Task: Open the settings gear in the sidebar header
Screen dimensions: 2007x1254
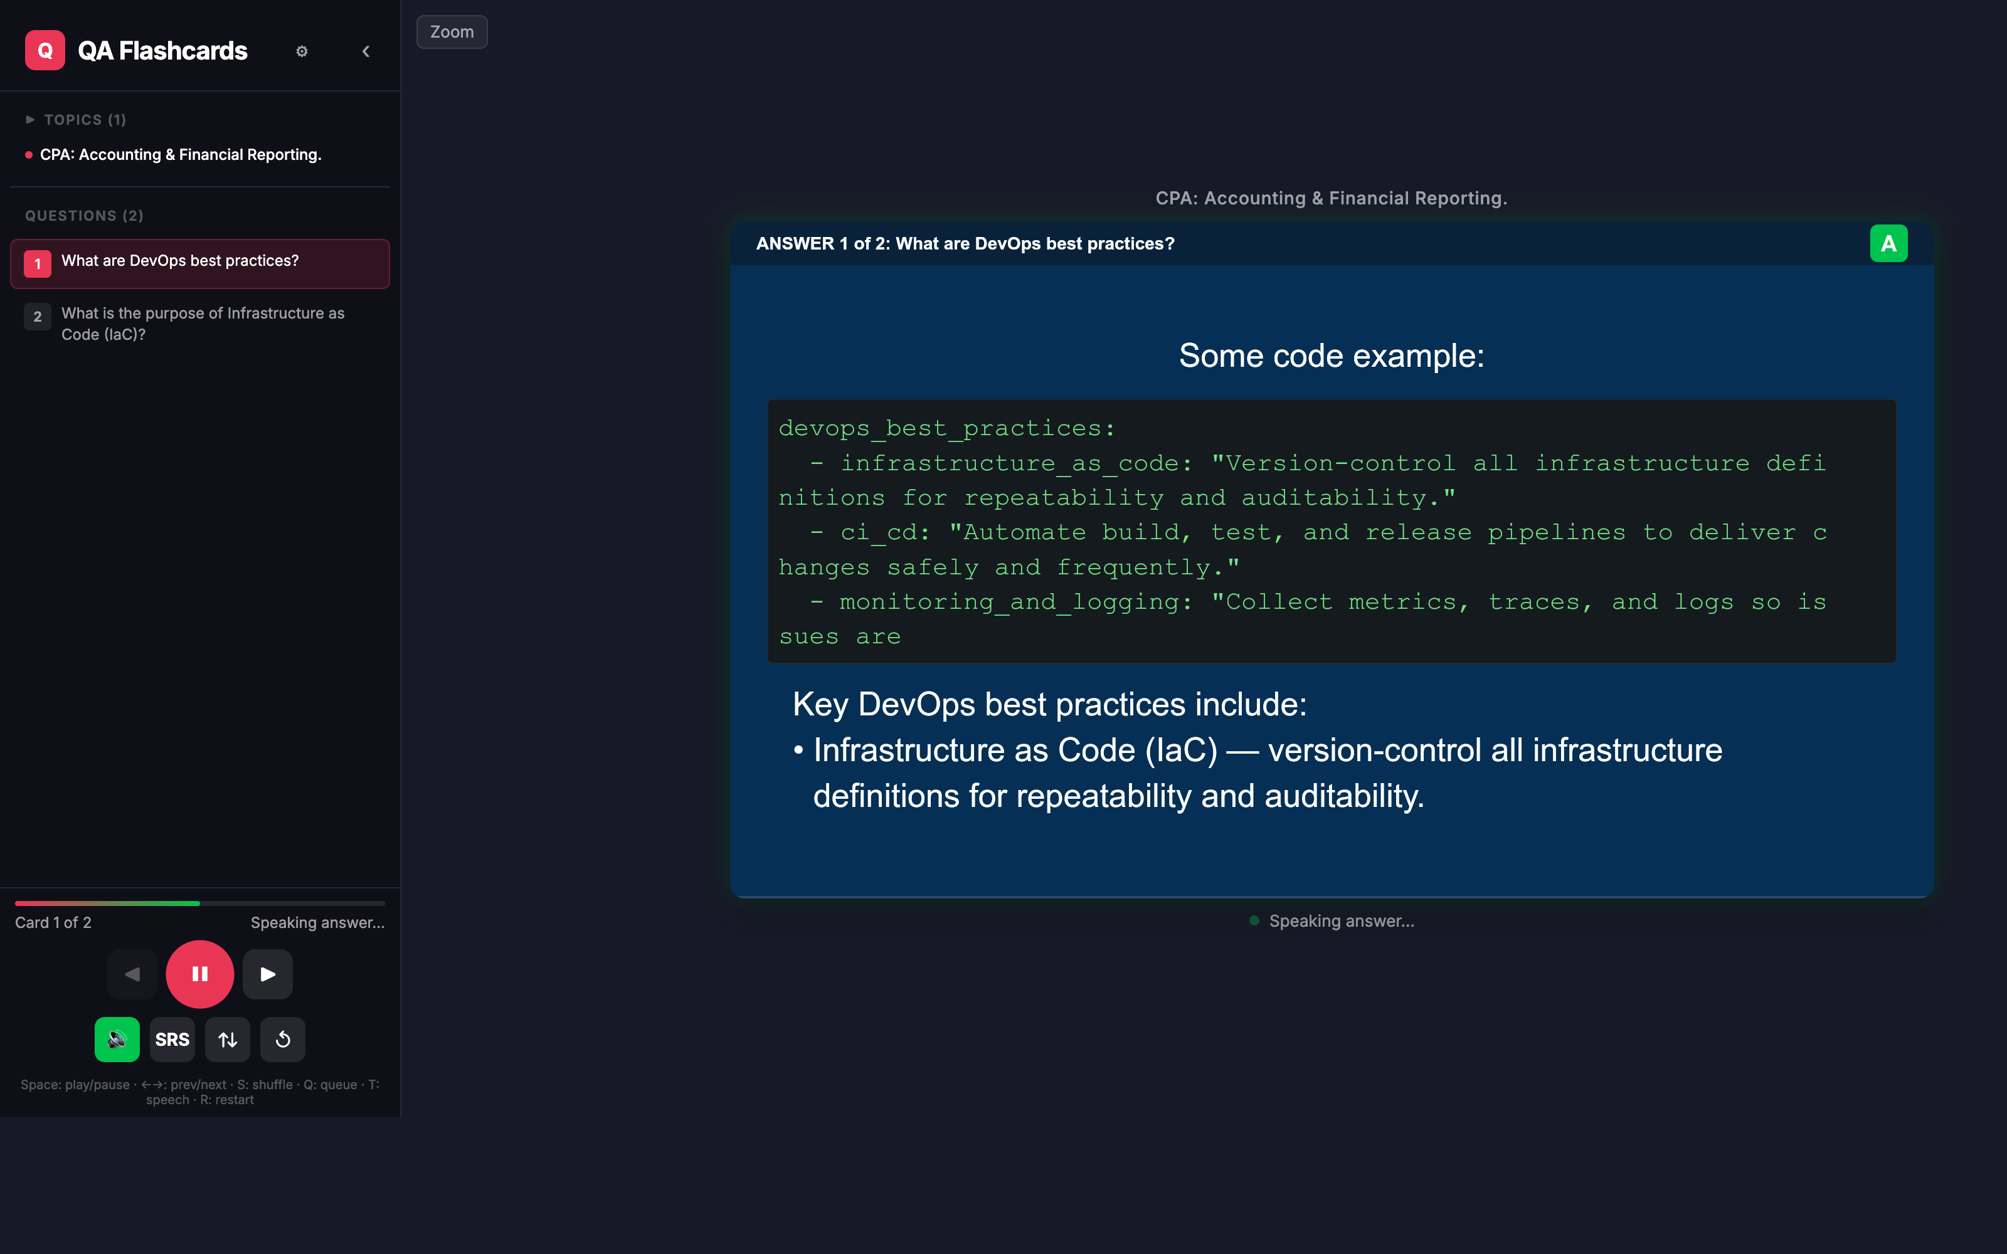Action: (302, 51)
